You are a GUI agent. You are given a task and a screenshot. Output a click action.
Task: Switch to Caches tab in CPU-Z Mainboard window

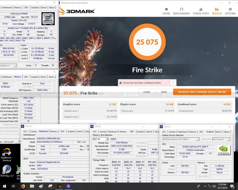tap(33, 132)
